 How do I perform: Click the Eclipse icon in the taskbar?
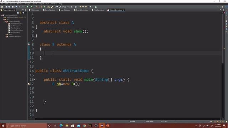[x=102, y=126]
